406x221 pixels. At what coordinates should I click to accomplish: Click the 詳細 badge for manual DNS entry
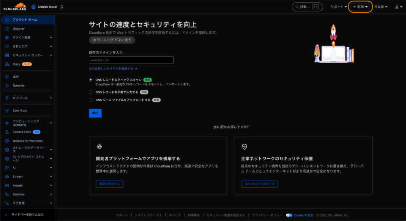point(144,92)
